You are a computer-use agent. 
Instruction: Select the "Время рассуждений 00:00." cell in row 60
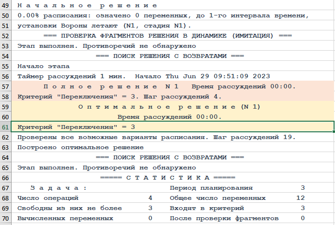[169, 117]
